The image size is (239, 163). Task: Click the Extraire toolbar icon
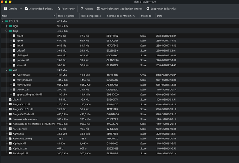4,8
